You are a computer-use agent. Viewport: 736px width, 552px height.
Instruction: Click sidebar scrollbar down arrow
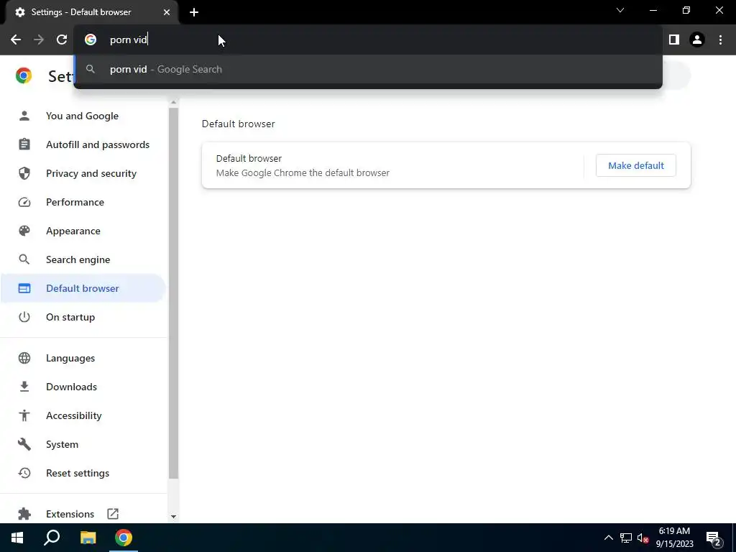point(174,517)
